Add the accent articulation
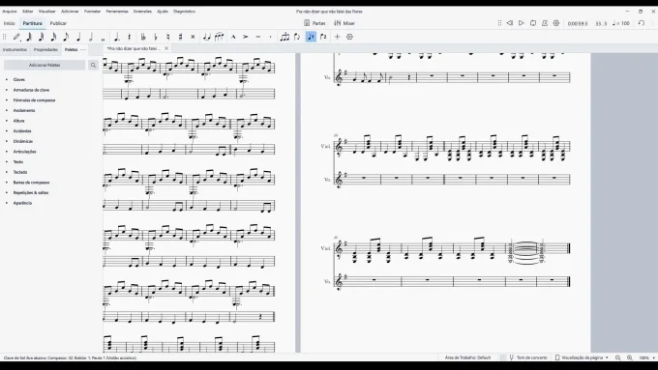The image size is (658, 370). [246, 37]
